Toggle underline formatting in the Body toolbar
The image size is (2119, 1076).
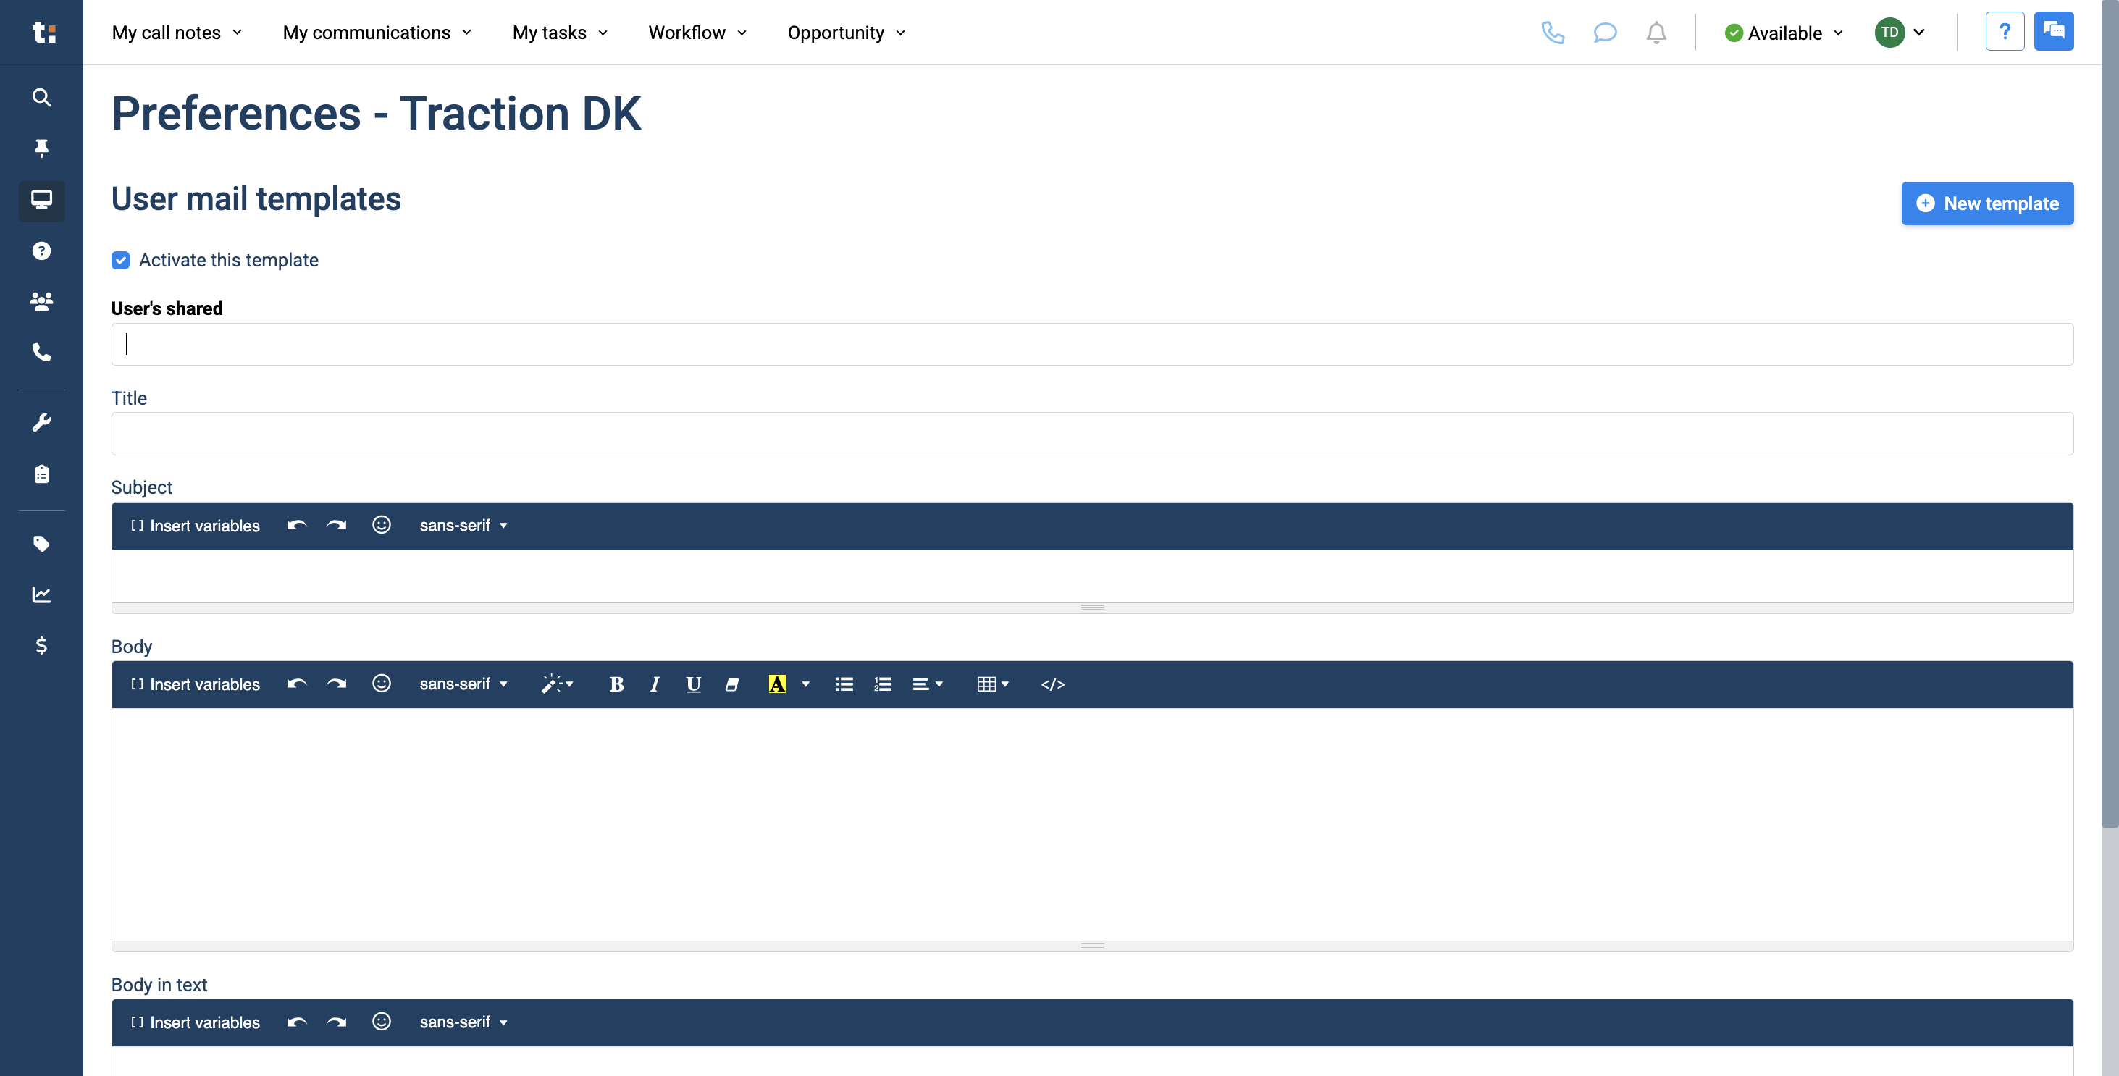coord(694,684)
